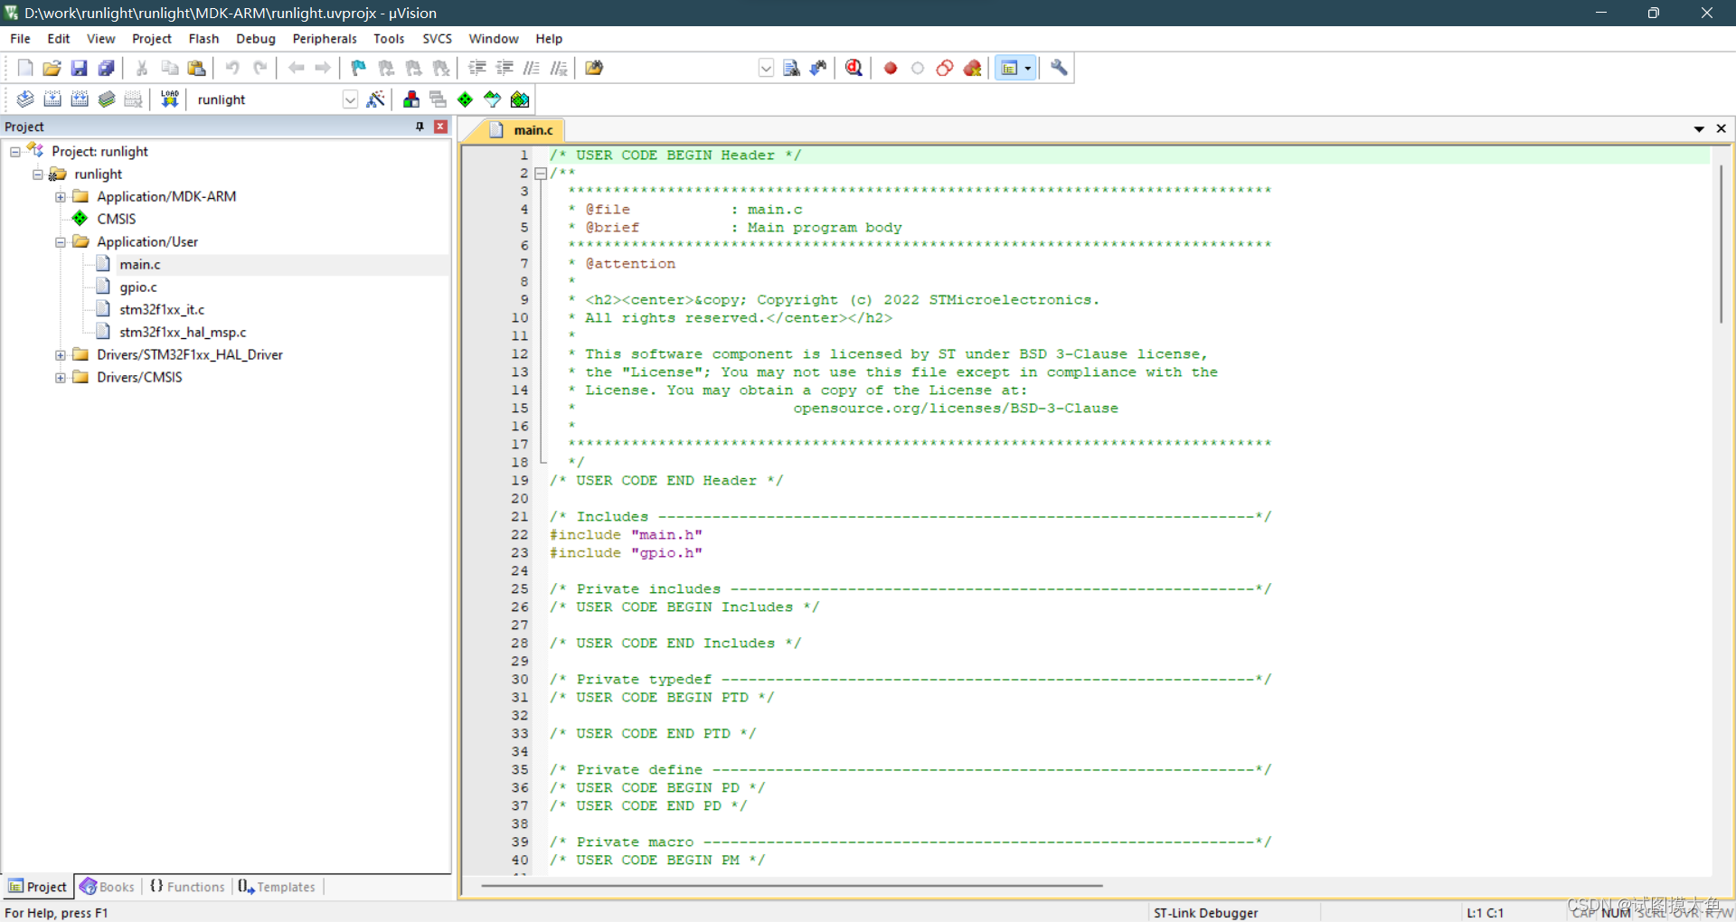Pin the Project panel
Viewport: 1736px width, 922px height.
click(x=419, y=127)
